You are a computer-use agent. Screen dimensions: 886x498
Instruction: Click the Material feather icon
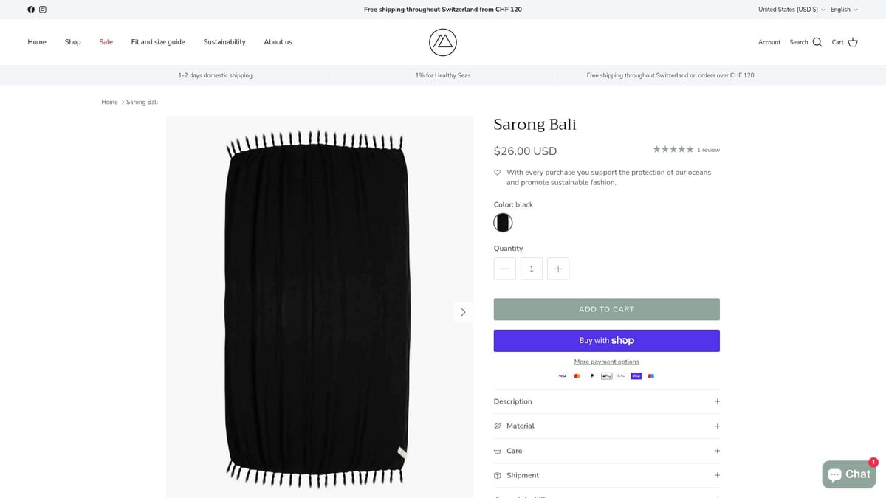[x=498, y=426]
